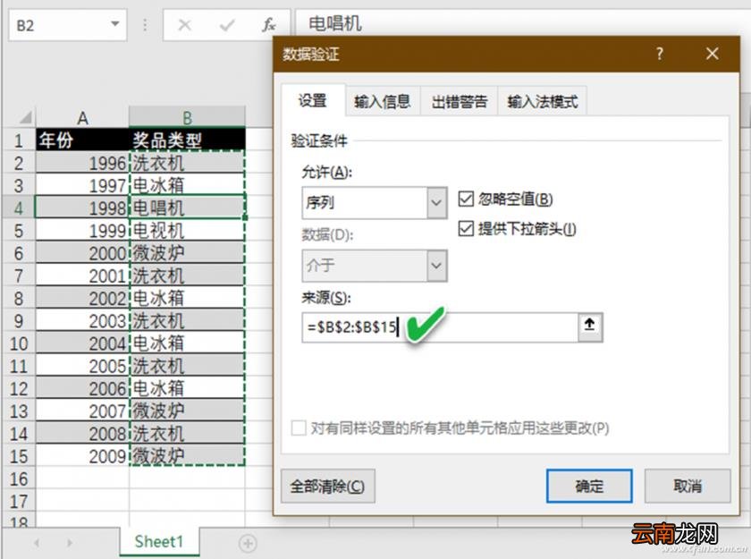Screen dimensions: 751x559
Task: Click the 取消 button
Action: click(688, 487)
